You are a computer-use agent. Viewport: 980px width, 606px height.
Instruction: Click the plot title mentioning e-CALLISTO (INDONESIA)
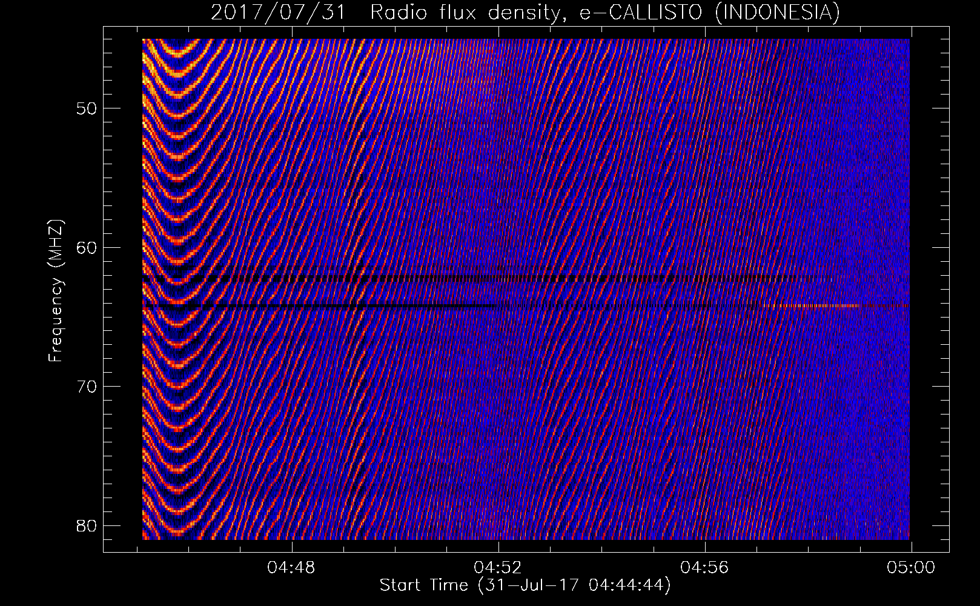click(526, 12)
